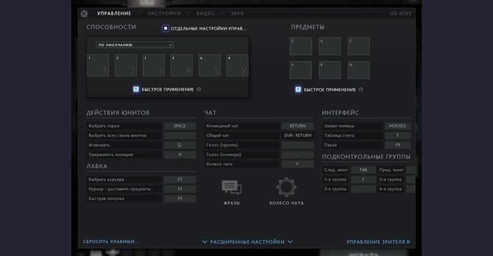Open УПРАВЛЕНИЕ ЗРИТЕЛЯ link
Screen dimensions: 493x256
pos(378,242)
